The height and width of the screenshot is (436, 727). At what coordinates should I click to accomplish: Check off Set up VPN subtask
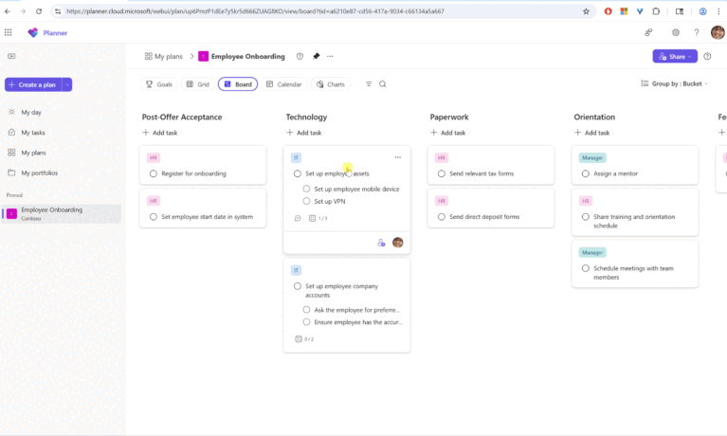306,201
